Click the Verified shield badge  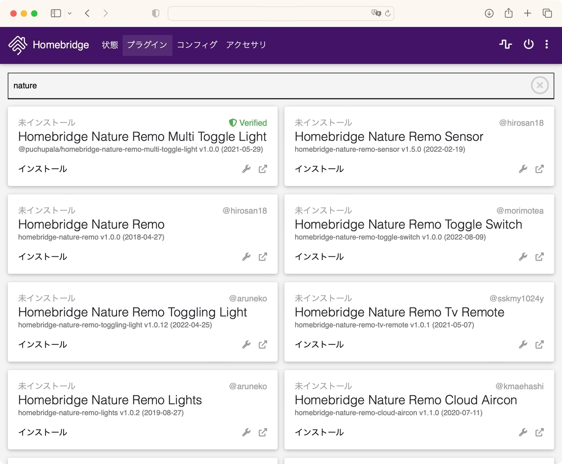coord(248,123)
